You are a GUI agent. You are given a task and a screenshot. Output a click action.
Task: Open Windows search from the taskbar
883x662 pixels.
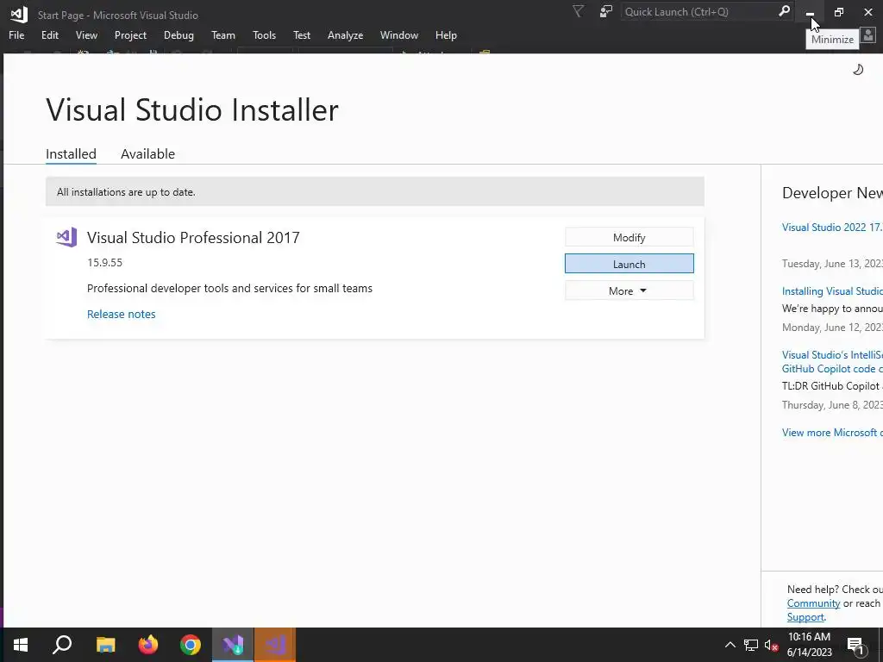pyautogui.click(x=62, y=645)
